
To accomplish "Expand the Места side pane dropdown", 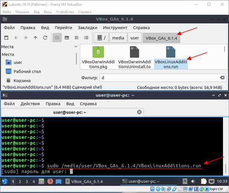I will click(x=76, y=47).
